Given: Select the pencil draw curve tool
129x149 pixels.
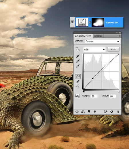Looking at the screenshot, I should 78,81.
